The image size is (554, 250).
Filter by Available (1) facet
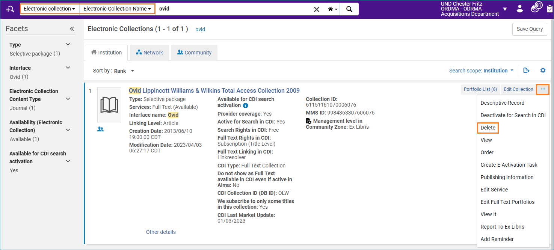point(24,139)
